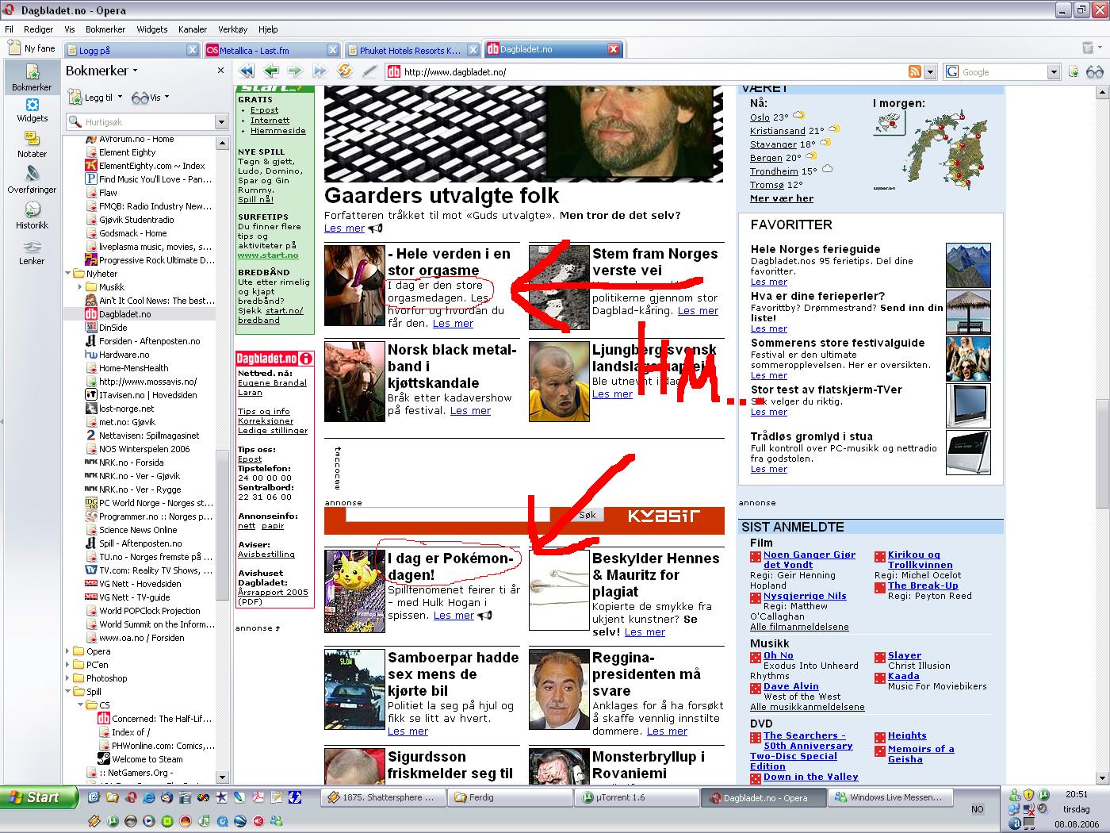Expand the PC'en bookmark folder
The height and width of the screenshot is (833, 1110).
pos(68,665)
